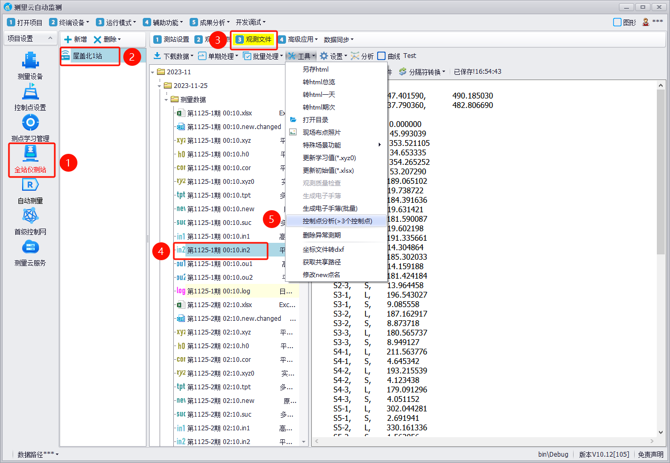Image resolution: width=670 pixels, height=463 pixels.
Task: Select the 测点学习管理 sidebar icon
Action: (30, 124)
